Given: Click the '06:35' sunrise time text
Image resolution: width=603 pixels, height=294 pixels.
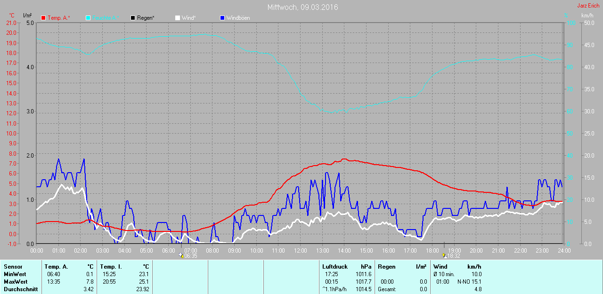Looking at the screenshot, I should [190, 256].
